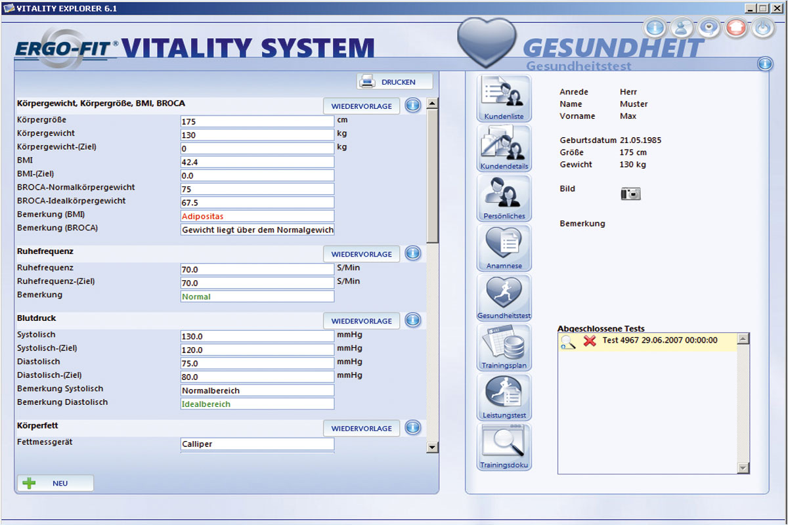Viewport: 788px width, 525px height.
Task: Click the Bemerkung (BMI) field with Adipositas
Action: tap(257, 216)
